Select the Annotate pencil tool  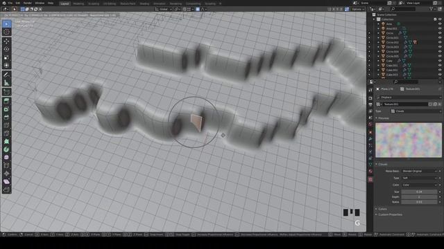(x=6, y=75)
